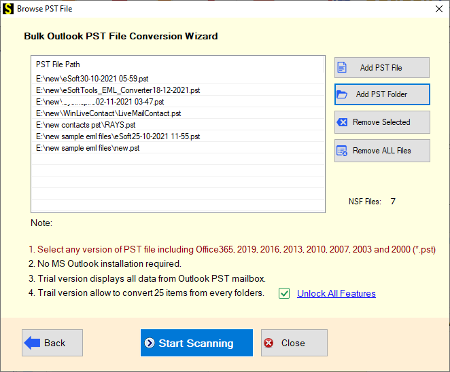This screenshot has width=450, height=372.
Task: Click the circular arrow icon on Start Scanning
Action: pyautogui.click(x=150, y=343)
